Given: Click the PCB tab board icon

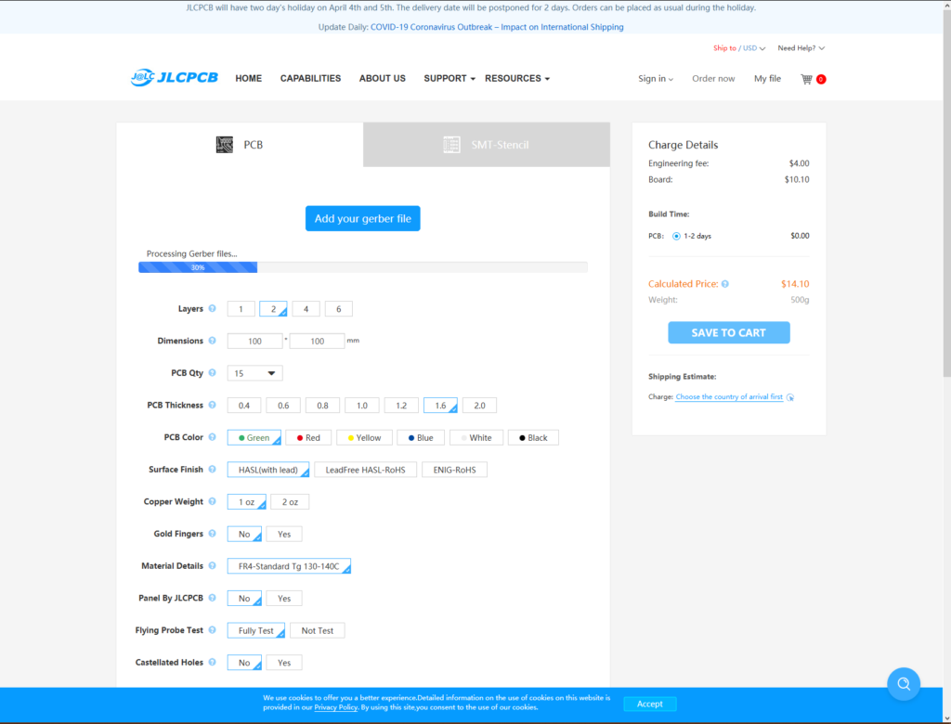Looking at the screenshot, I should (x=225, y=144).
